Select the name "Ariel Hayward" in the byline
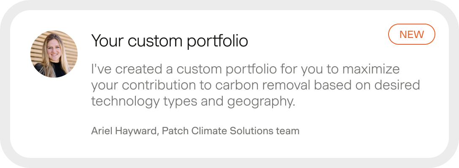The height and width of the screenshot is (168, 459). pyautogui.click(x=124, y=131)
